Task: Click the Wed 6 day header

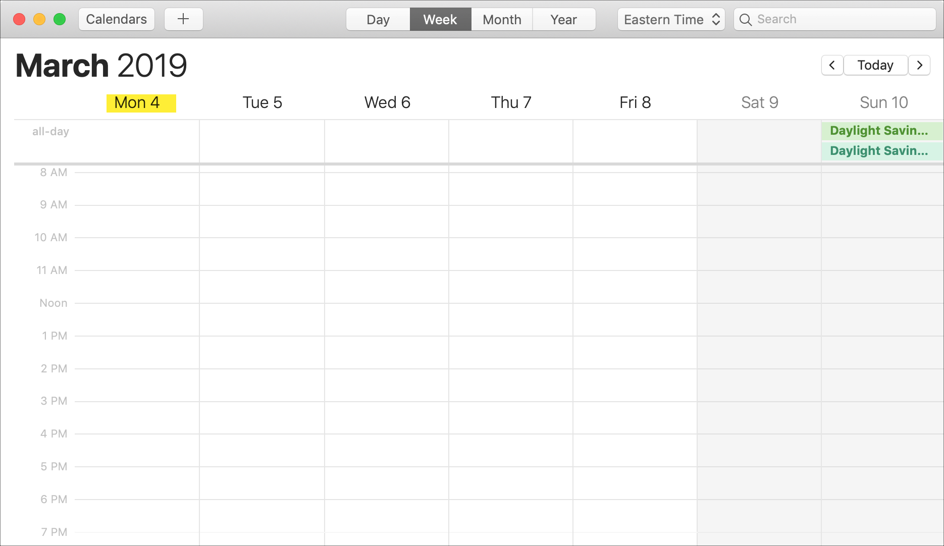Action: click(387, 102)
